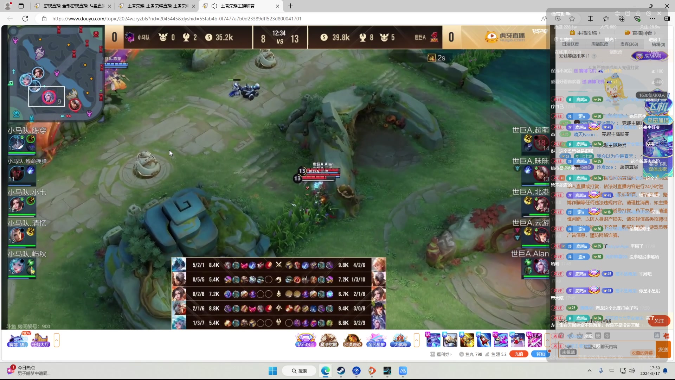Open a new browser tab
Image resolution: width=675 pixels, height=380 pixels.
coord(290,6)
